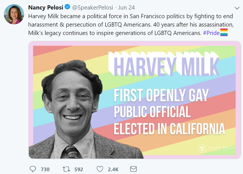Follow the #Pride hashtag link
This screenshot has height=174, width=243.
(211, 33)
